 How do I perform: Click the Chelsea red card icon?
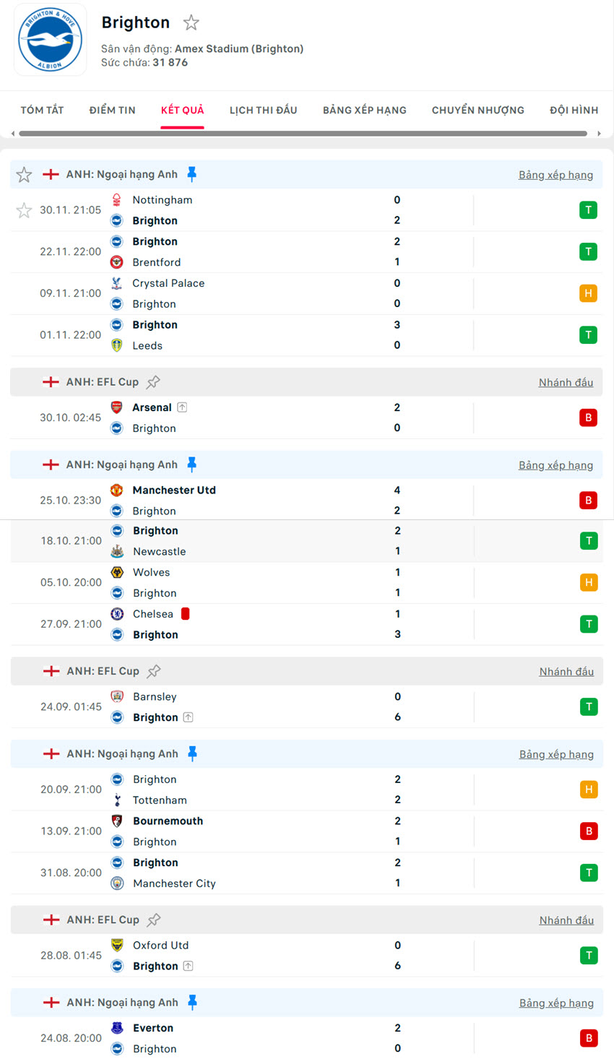[x=186, y=614]
